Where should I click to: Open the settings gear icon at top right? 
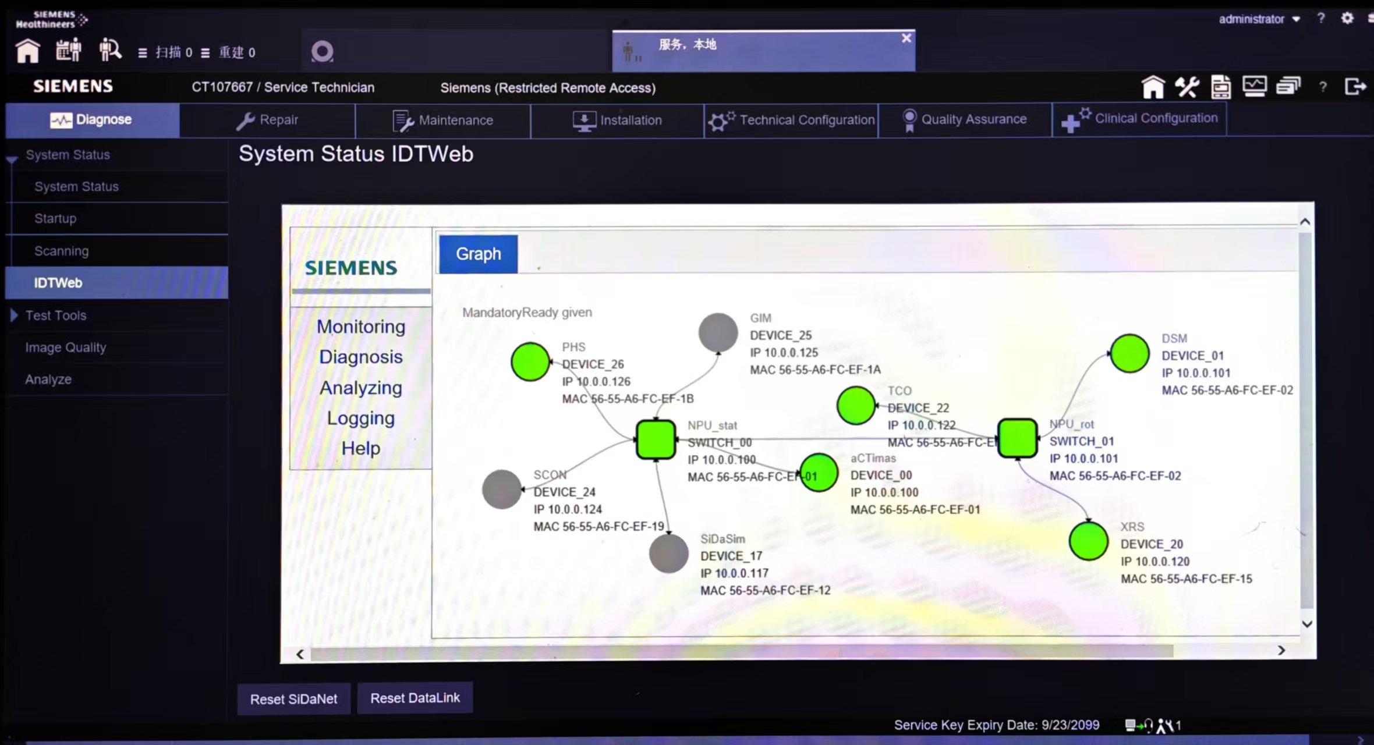click(1347, 19)
